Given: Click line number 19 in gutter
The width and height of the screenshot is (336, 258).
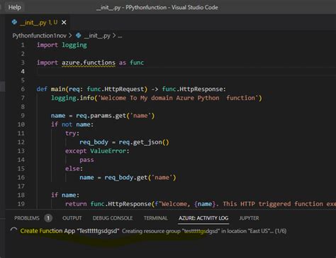Looking at the screenshot, I should 21,204.
